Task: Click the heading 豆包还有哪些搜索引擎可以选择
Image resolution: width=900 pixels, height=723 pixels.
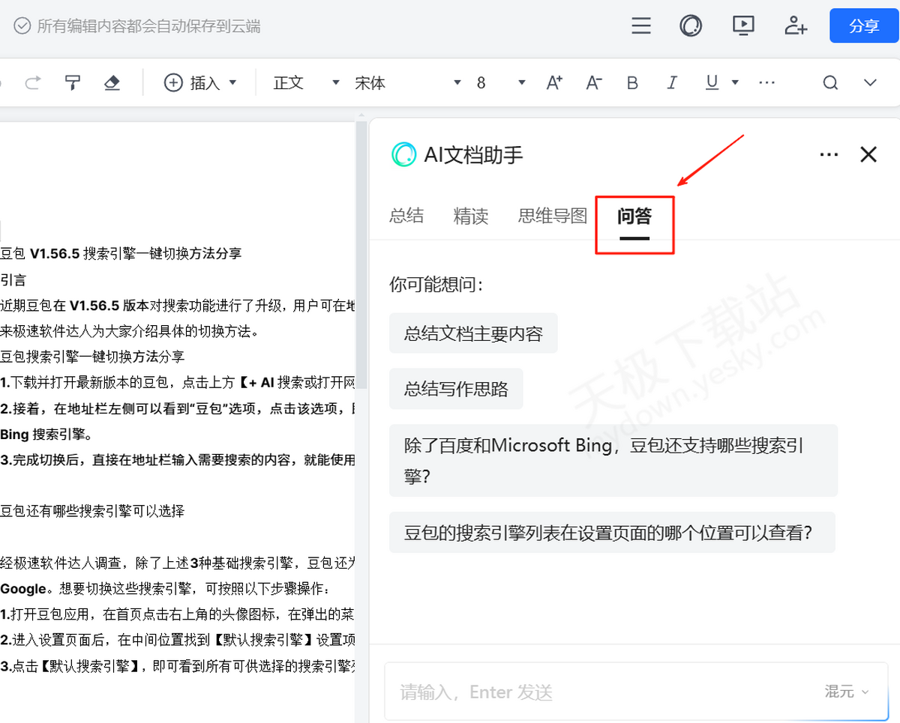Action: pos(92,511)
